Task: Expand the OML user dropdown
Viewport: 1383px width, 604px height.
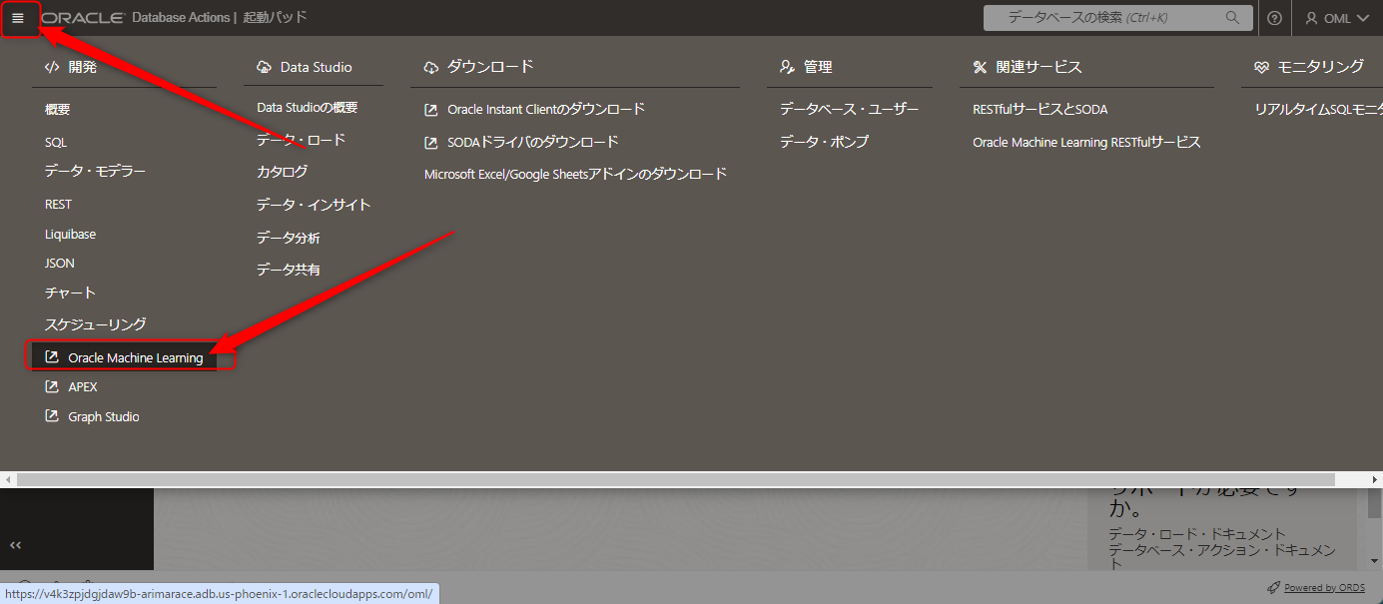Action: pos(1337,18)
